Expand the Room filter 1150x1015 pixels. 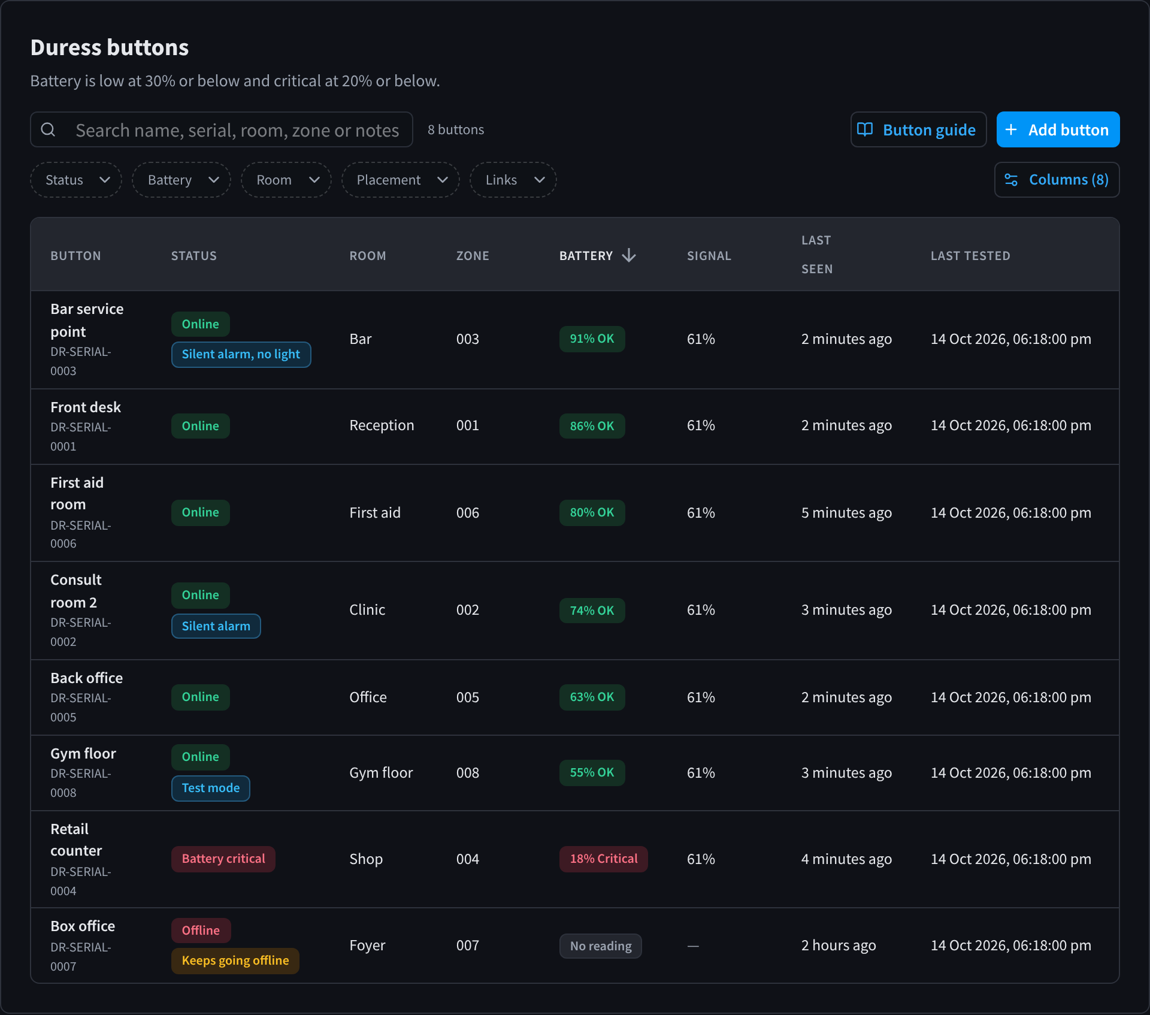(x=286, y=180)
